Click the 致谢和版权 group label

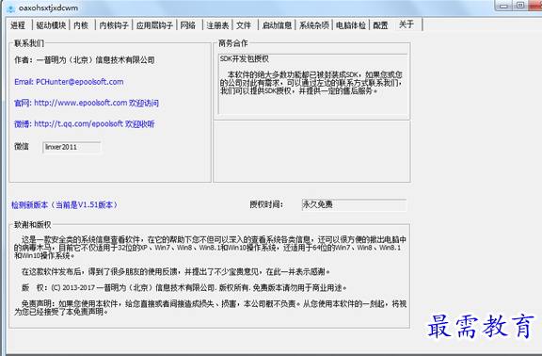33,225
